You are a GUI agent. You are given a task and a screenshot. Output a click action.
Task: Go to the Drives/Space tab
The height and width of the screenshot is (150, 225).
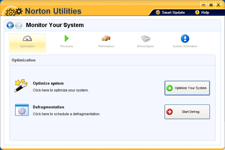(145, 41)
